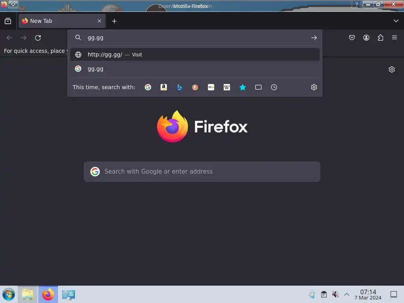Open a new tab with plus button
Image resolution: width=404 pixels, height=303 pixels.
tap(114, 21)
